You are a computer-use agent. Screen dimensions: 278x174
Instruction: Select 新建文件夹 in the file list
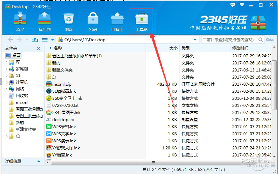pyautogui.click(x=60, y=70)
